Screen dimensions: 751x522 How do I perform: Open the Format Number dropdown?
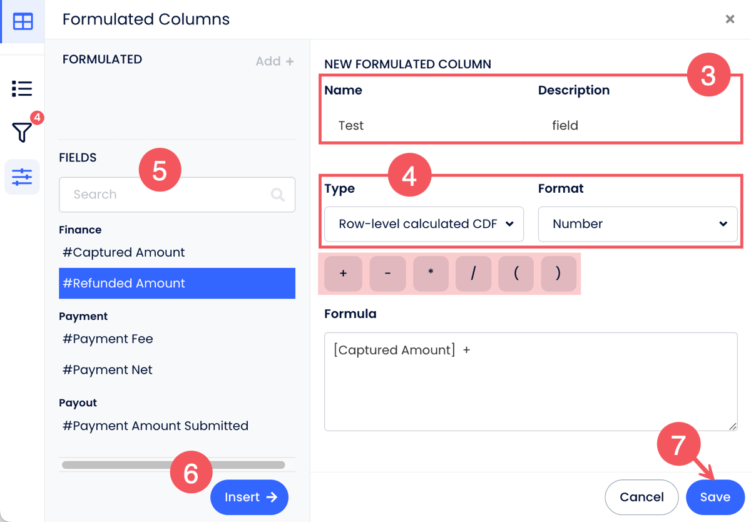637,224
